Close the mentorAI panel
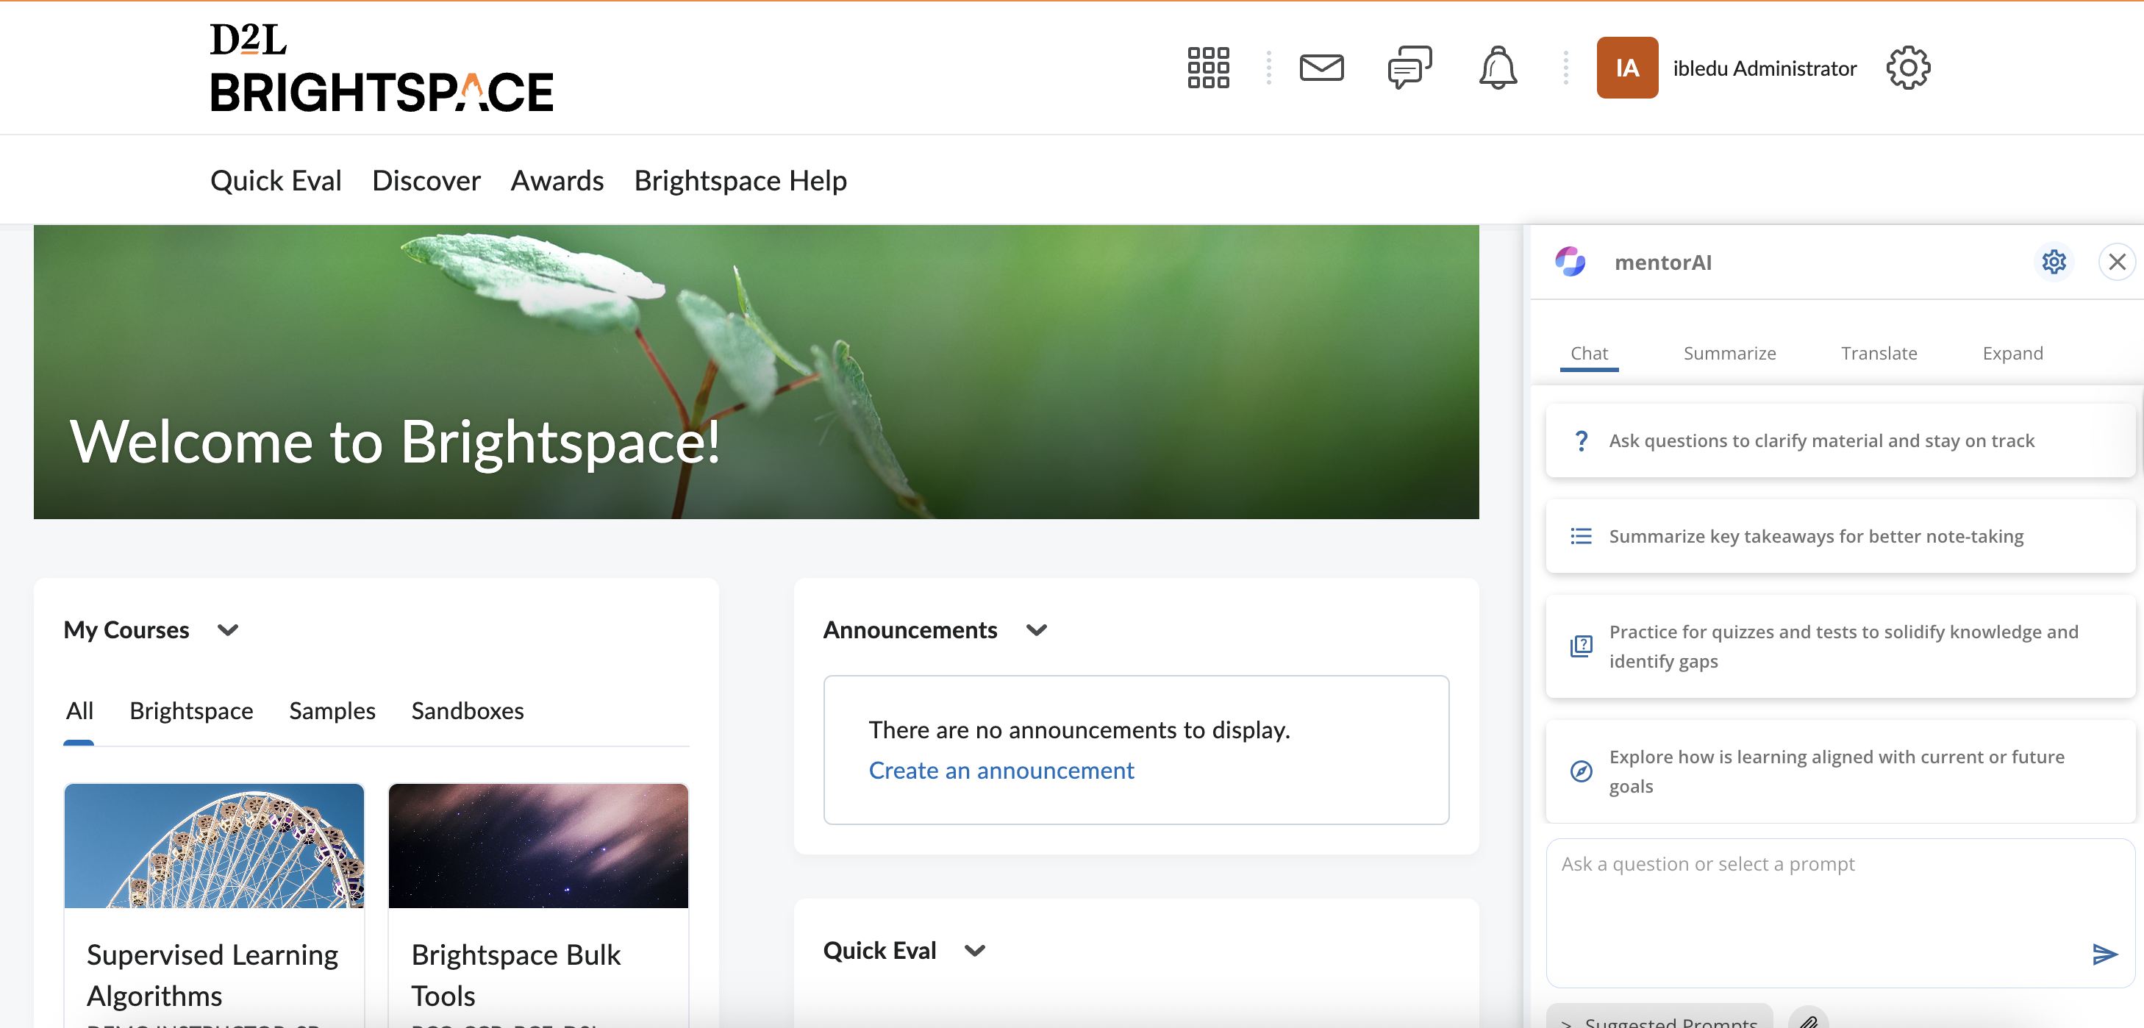Viewport: 2144px width, 1028px height. pyautogui.click(x=2117, y=263)
